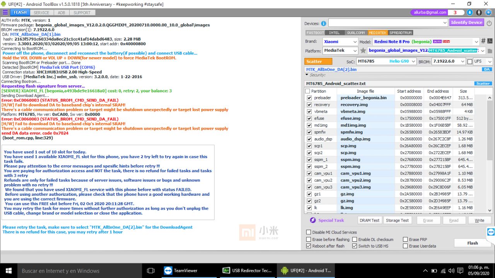Run the Storage Test

(x=397, y=220)
